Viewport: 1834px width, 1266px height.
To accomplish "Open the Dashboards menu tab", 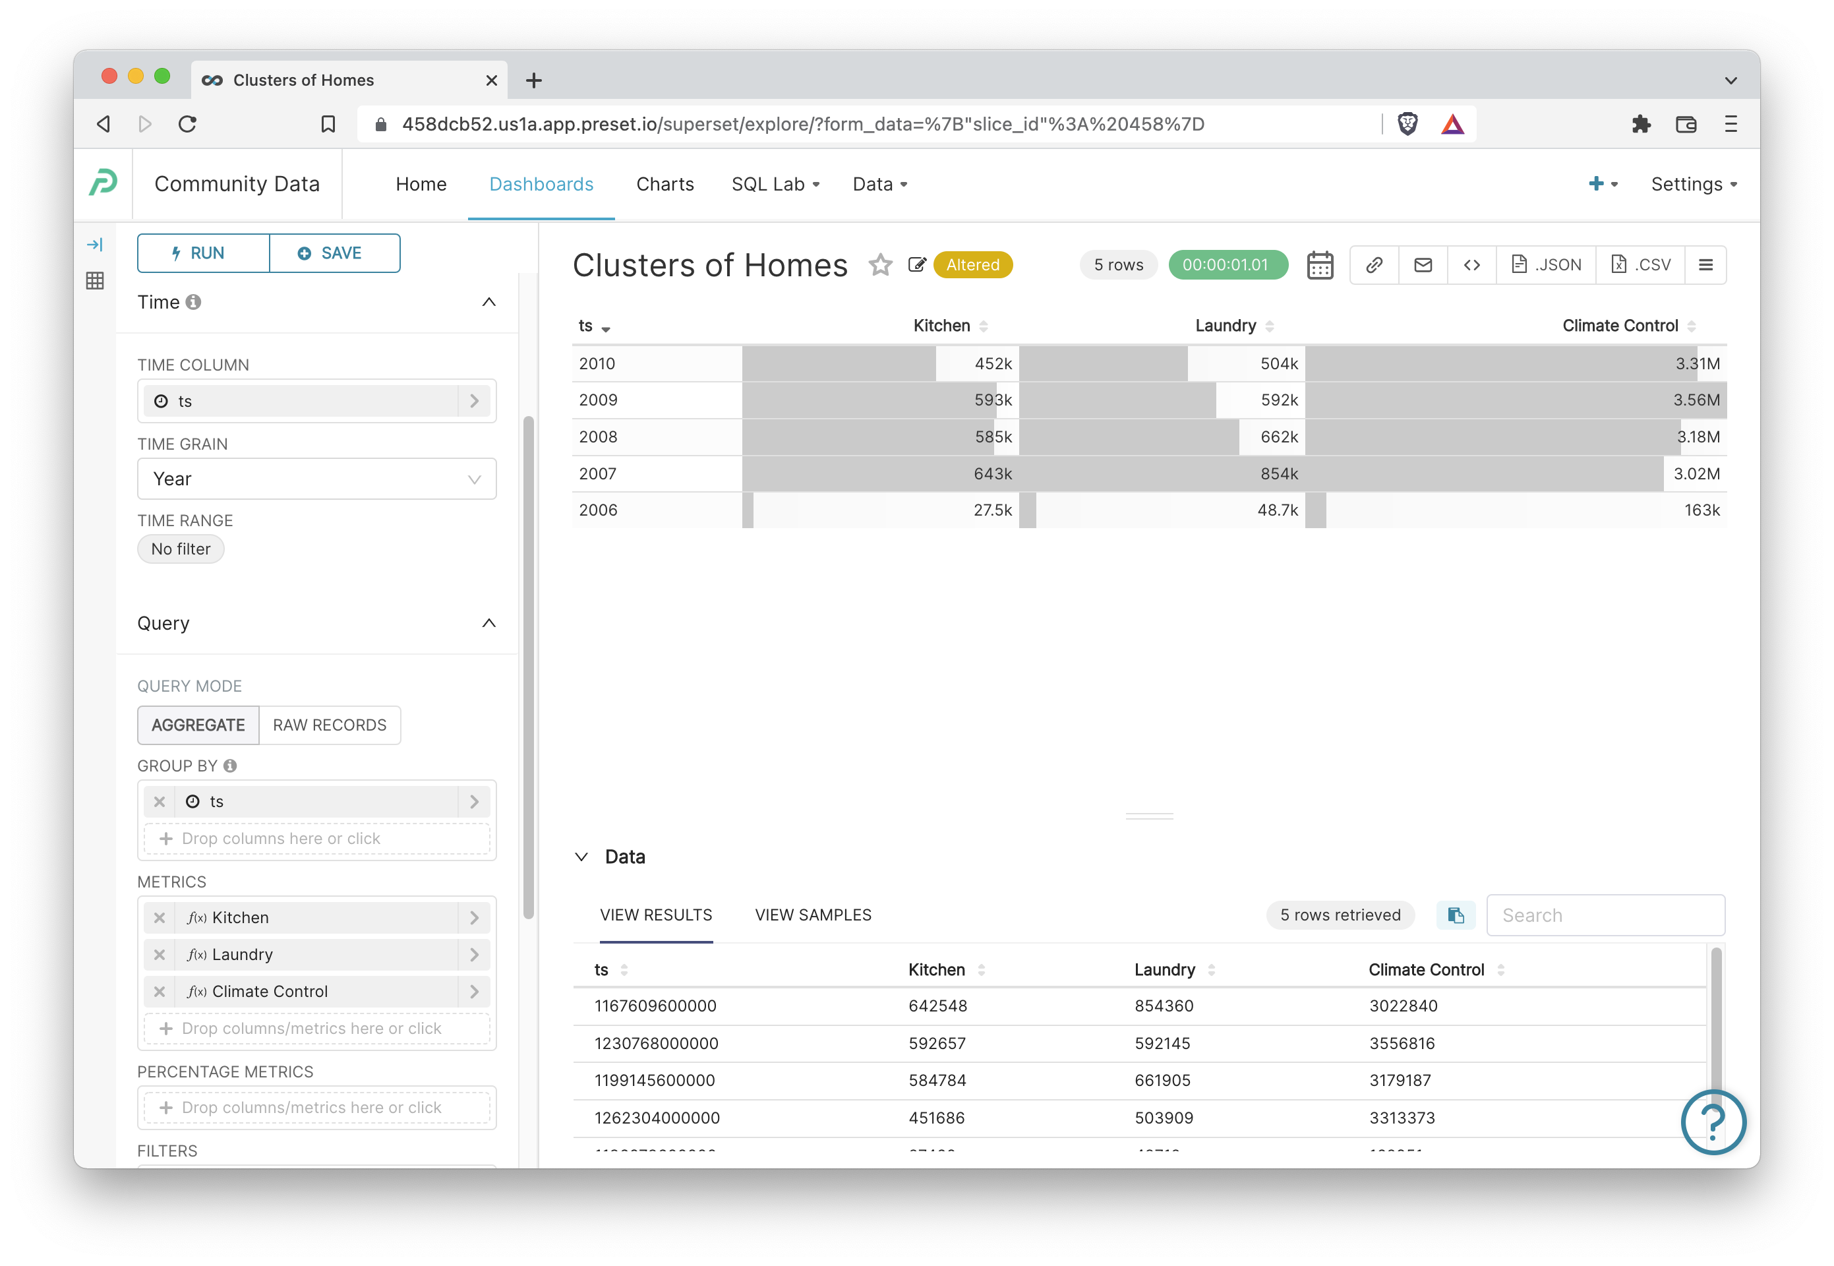I will [x=541, y=183].
